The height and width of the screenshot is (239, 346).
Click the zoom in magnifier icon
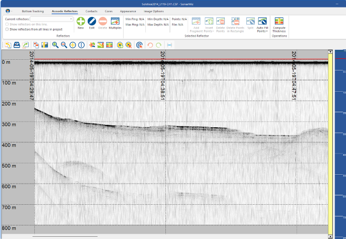(x=55, y=45)
